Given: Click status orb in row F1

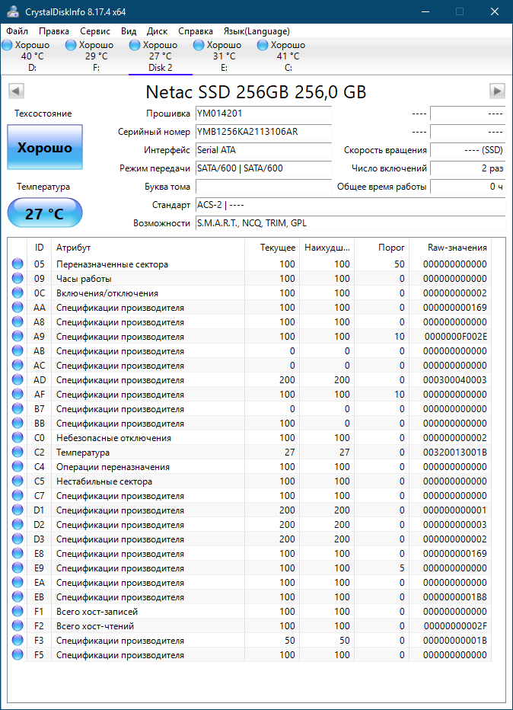Looking at the screenshot, I should coord(18,611).
